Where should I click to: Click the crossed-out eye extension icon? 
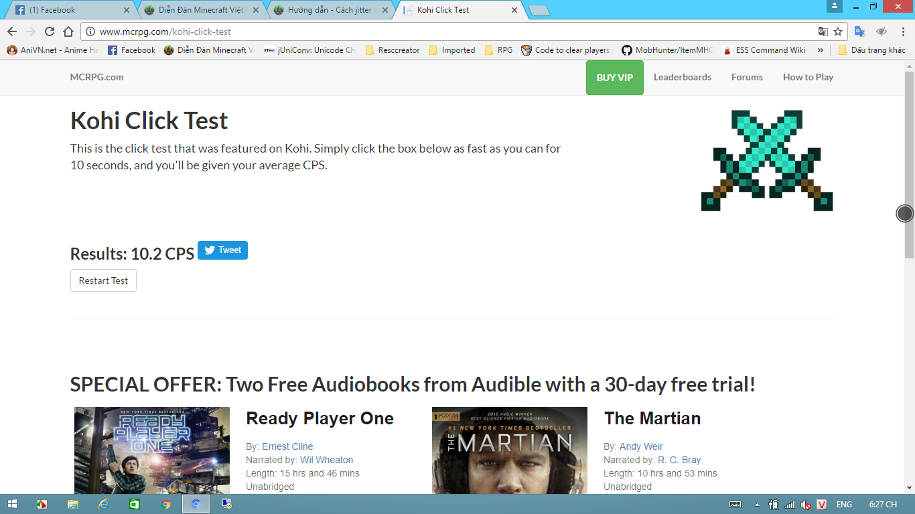click(x=882, y=31)
